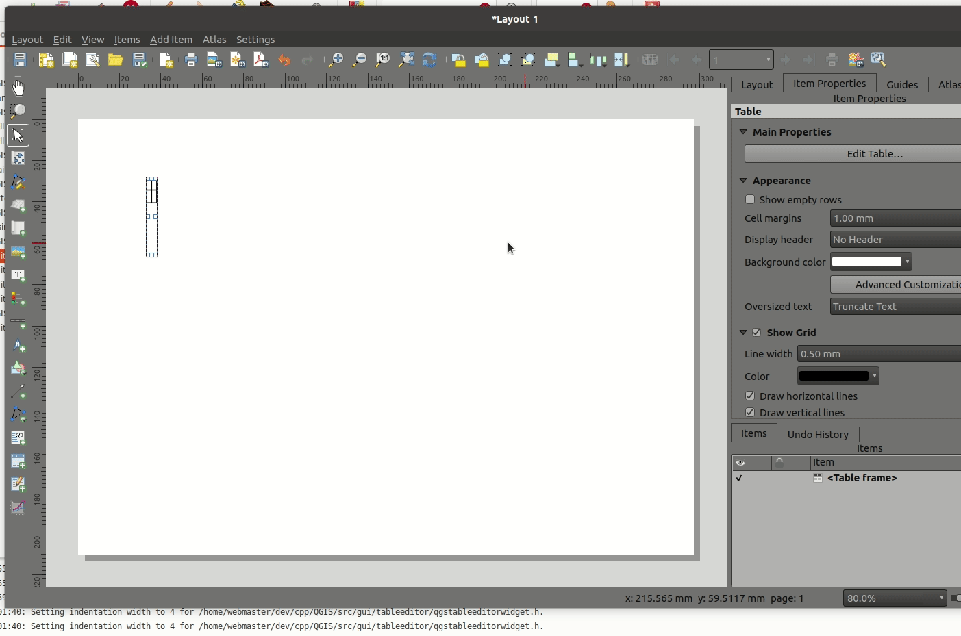Click the Print Layout icon
Screen dimensions: 961x636
pyautogui.click(x=191, y=60)
